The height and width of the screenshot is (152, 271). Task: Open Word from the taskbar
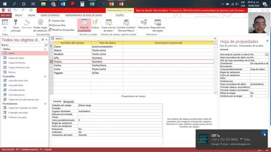point(63,4)
